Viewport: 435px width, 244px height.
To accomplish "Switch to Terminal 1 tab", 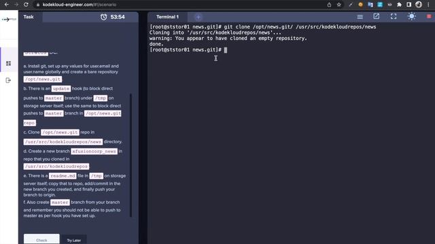I will [168, 17].
